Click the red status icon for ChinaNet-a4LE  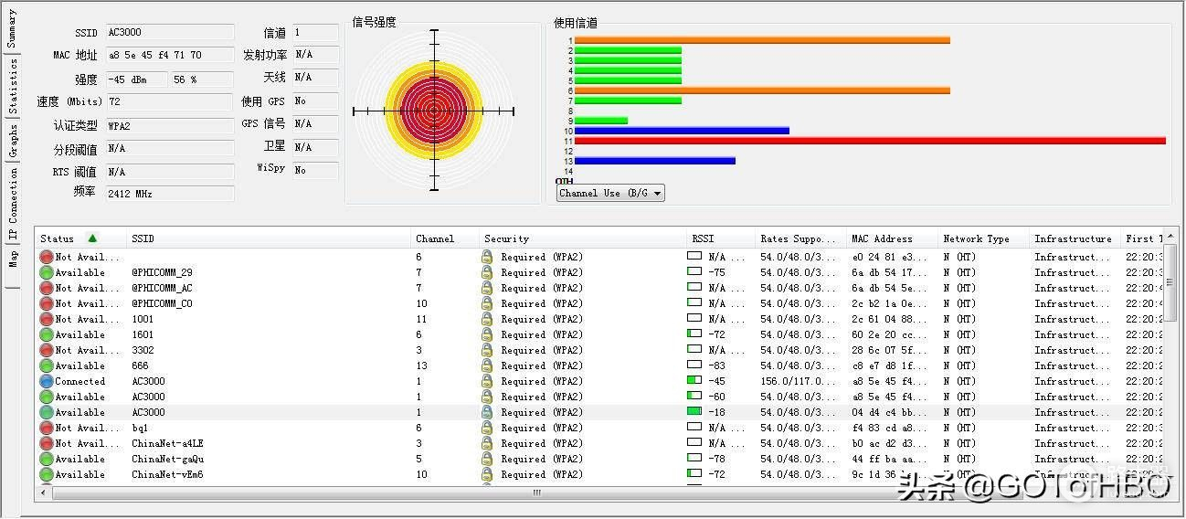point(47,443)
